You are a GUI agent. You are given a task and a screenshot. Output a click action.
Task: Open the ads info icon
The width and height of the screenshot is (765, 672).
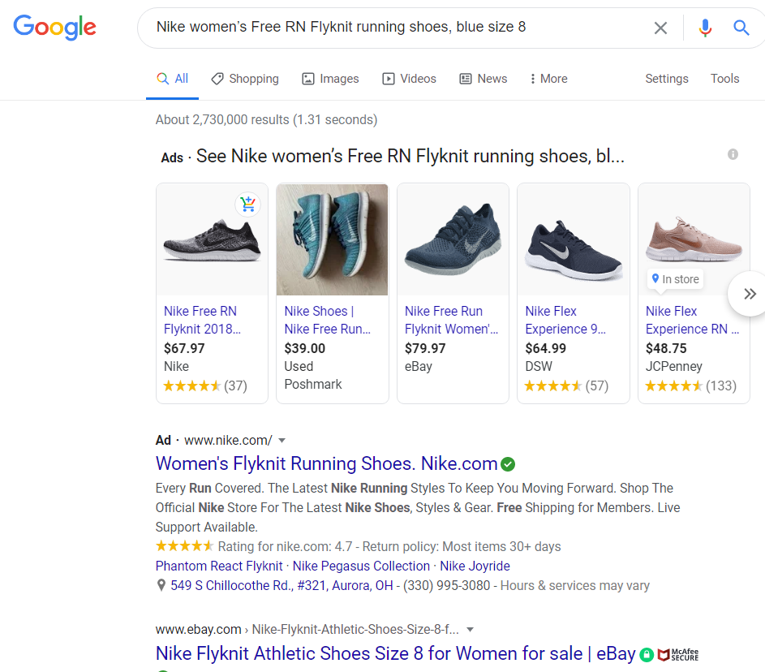(x=733, y=154)
